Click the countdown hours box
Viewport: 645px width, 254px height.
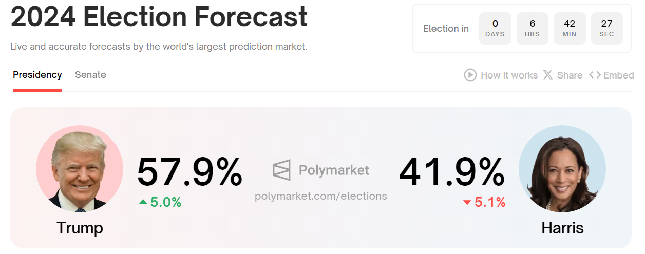[533, 28]
